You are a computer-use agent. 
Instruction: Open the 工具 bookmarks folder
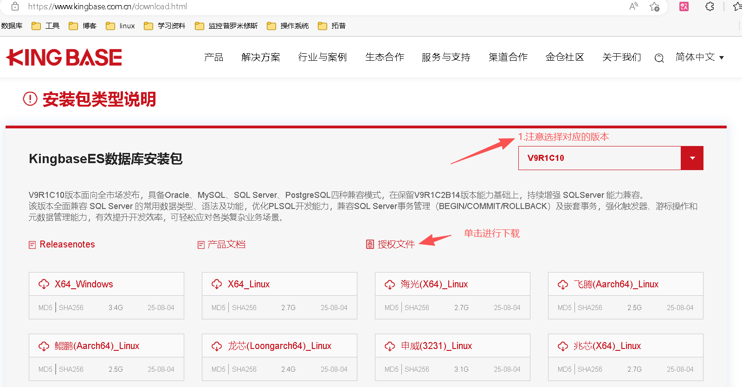pos(45,26)
